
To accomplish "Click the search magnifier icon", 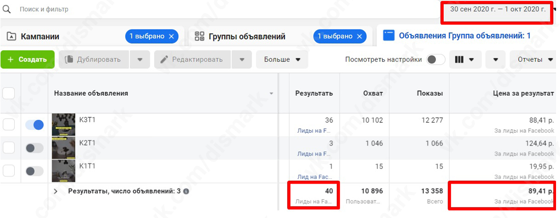I will 7,9.
